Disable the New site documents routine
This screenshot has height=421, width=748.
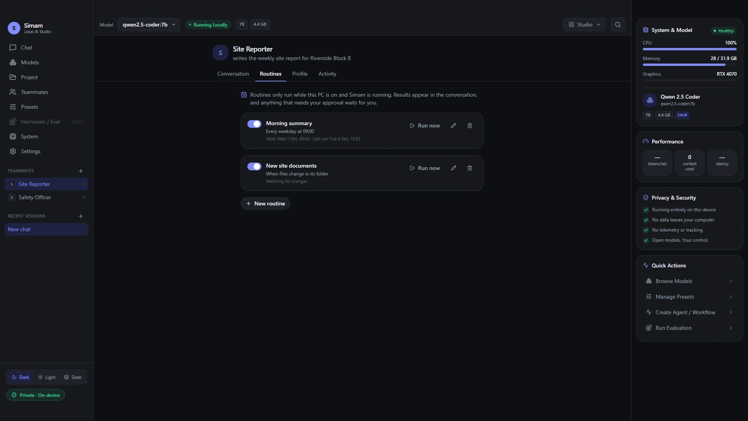click(x=254, y=166)
